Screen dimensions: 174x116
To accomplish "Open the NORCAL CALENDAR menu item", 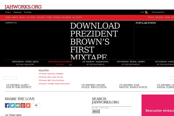I will [x=62, y=17].
